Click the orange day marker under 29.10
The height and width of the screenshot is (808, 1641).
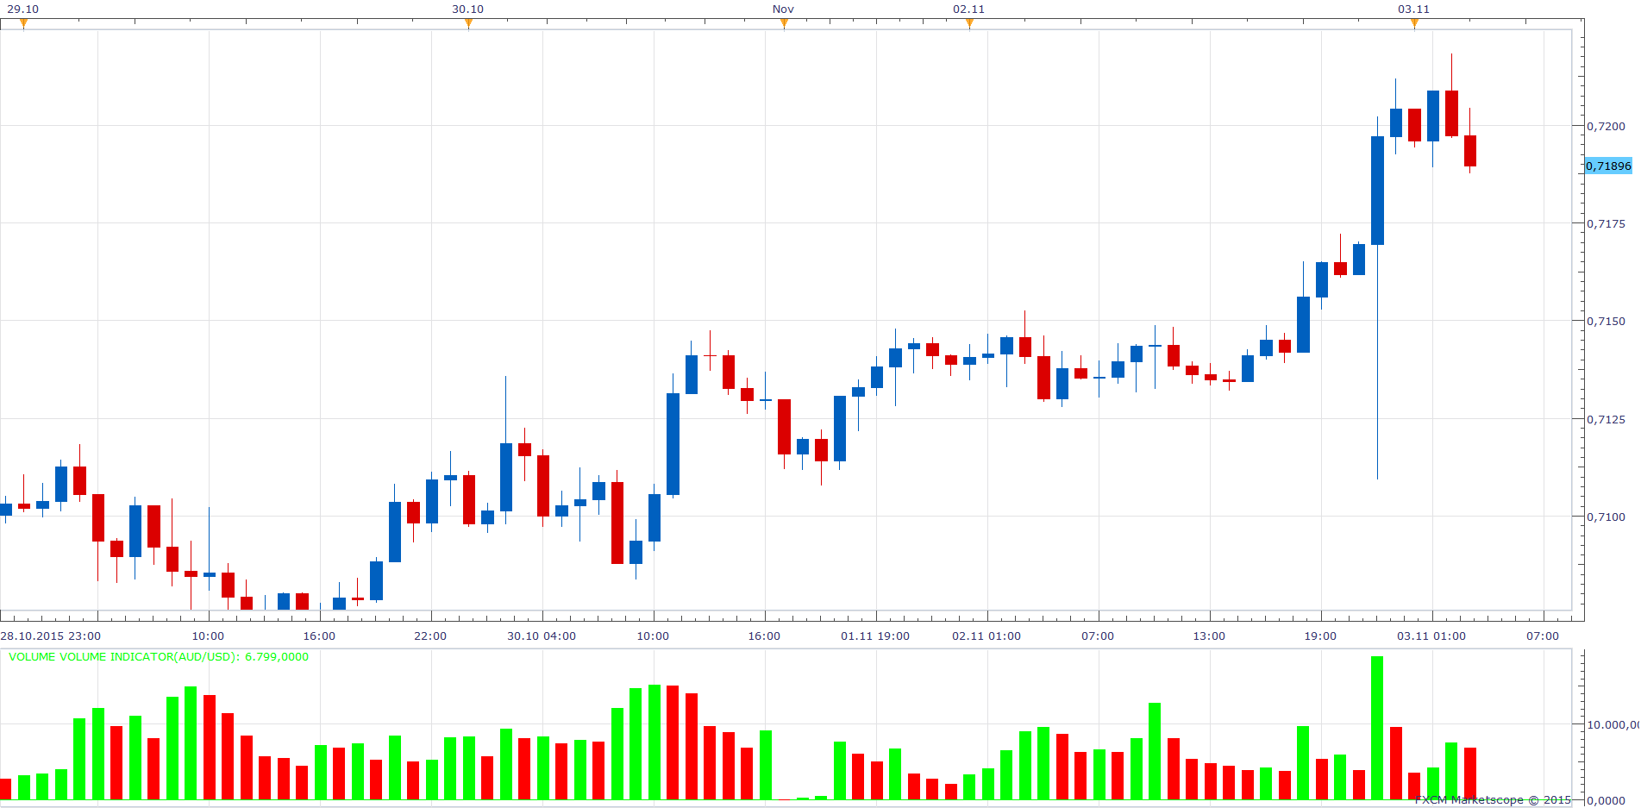click(x=23, y=23)
